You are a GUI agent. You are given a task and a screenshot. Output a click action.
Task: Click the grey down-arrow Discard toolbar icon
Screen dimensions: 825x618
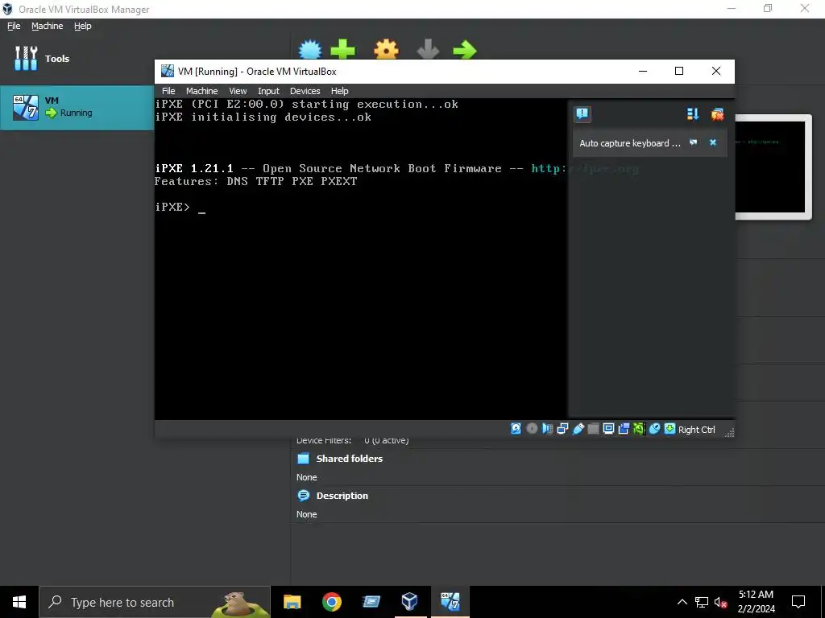pyautogui.click(x=428, y=49)
